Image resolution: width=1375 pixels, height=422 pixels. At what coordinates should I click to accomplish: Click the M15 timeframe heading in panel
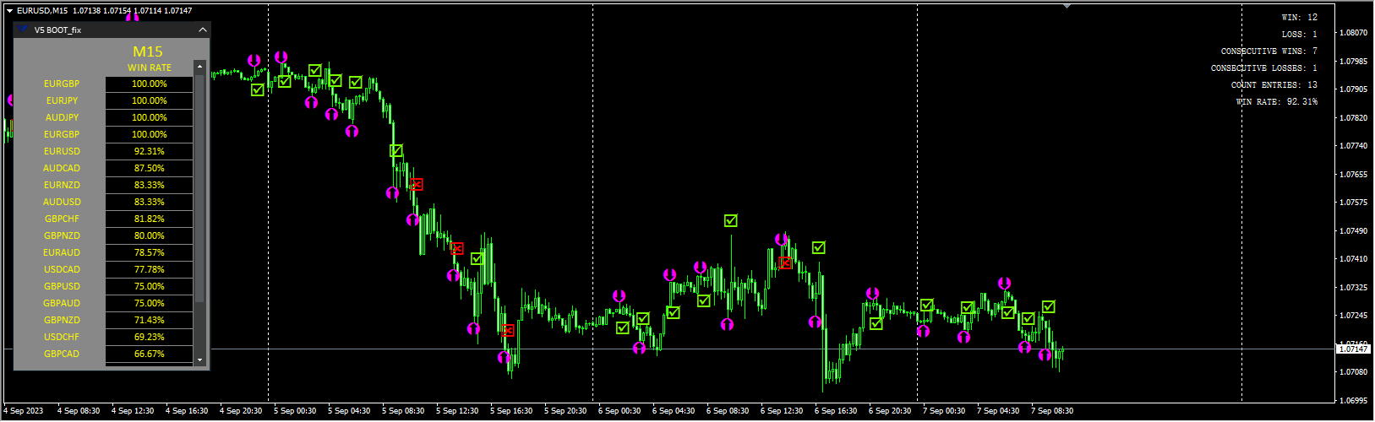point(148,51)
